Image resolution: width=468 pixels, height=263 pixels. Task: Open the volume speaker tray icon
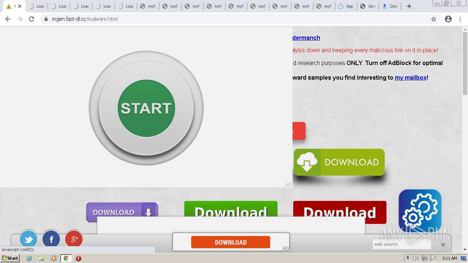(416, 258)
